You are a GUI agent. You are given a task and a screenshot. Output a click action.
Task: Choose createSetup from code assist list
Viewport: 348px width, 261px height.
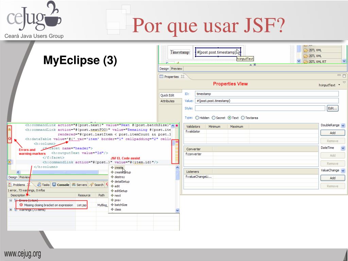point(122,172)
